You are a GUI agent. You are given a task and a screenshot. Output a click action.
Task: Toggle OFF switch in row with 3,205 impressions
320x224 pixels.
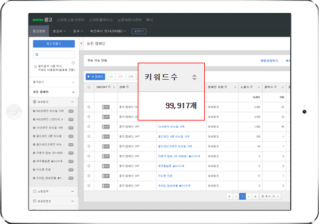click(x=105, y=117)
